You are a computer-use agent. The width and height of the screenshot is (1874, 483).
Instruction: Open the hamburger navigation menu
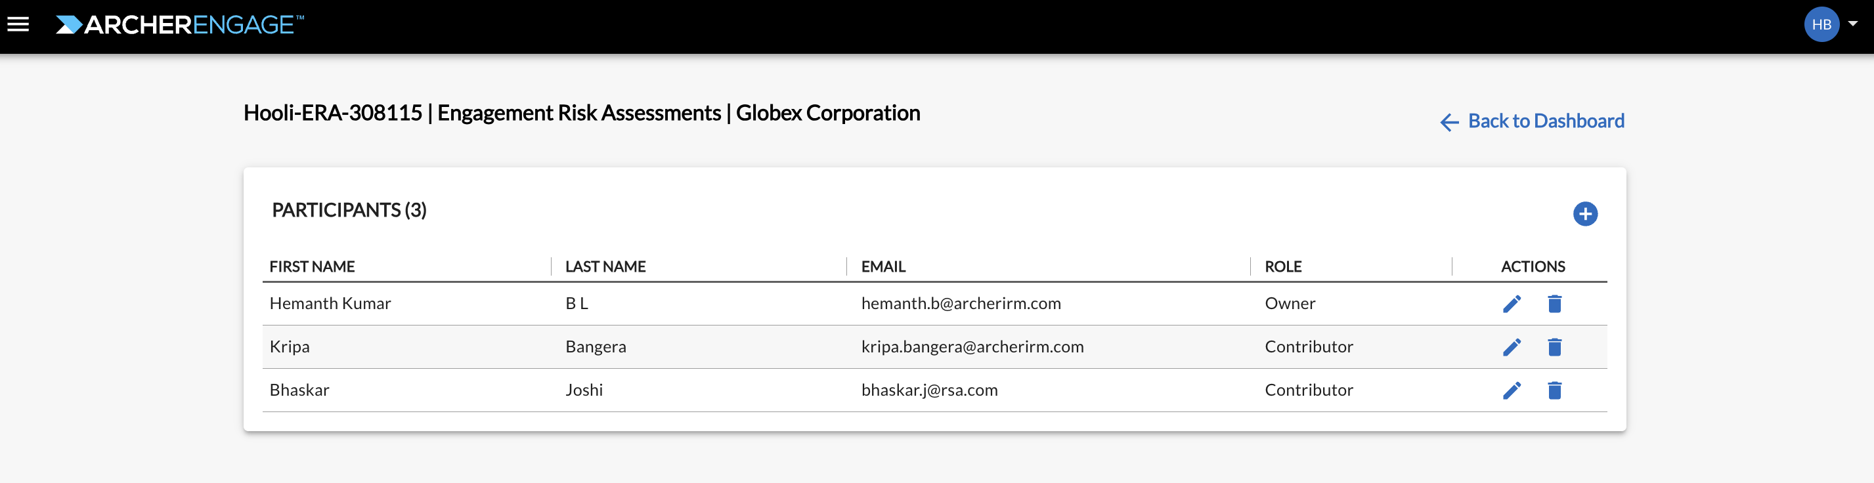[x=18, y=25]
